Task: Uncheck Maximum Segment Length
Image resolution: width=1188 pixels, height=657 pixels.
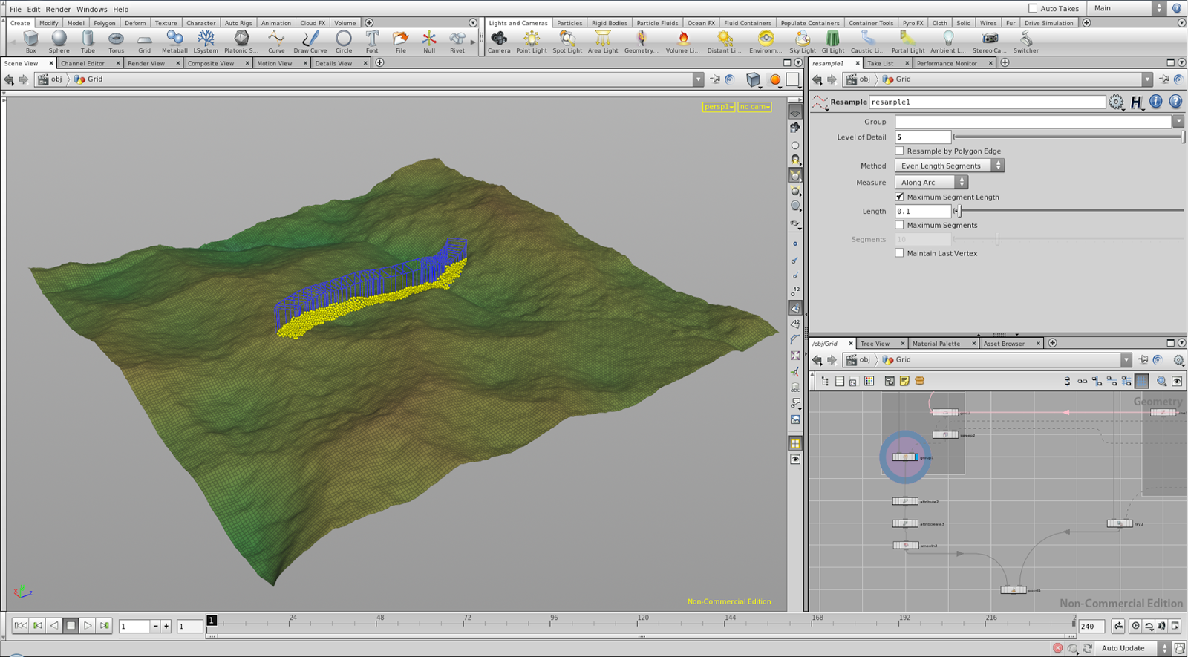Action: click(899, 197)
